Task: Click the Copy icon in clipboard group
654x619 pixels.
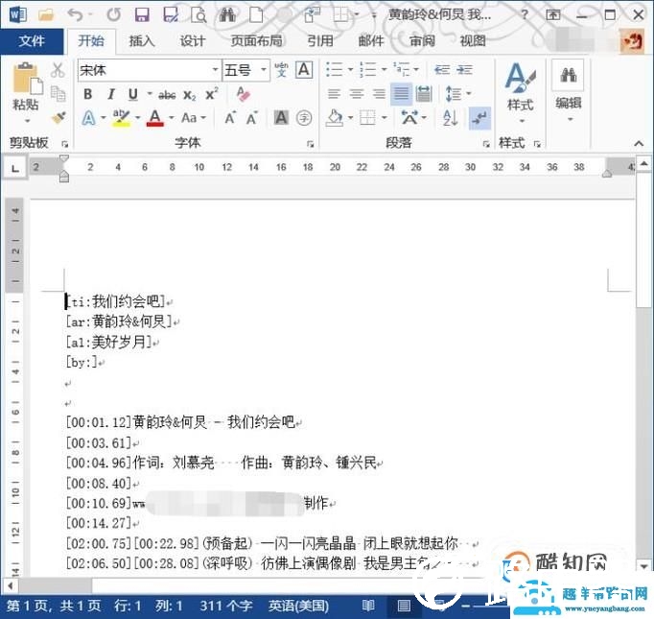Action: [58, 94]
